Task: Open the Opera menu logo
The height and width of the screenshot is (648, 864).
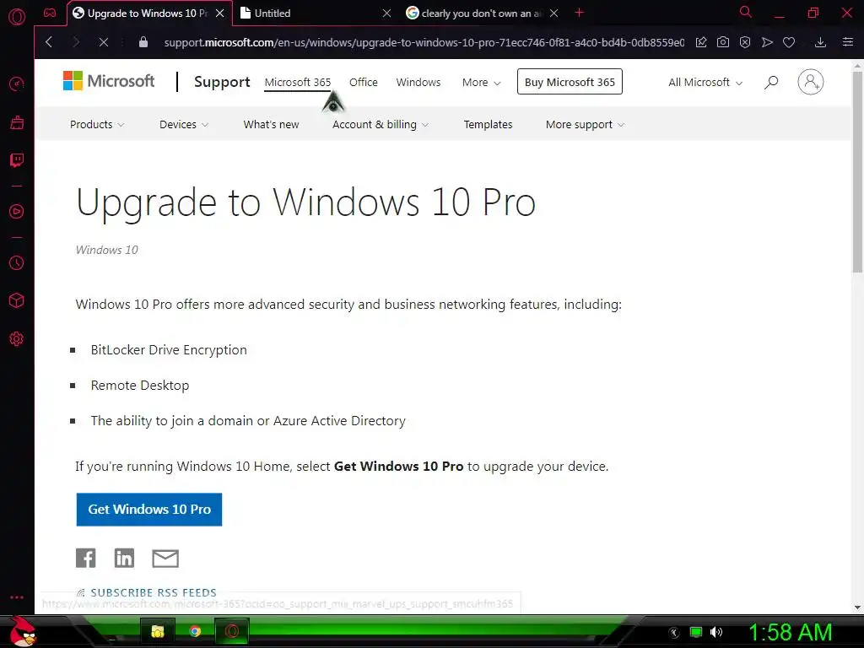Action: click(x=17, y=17)
